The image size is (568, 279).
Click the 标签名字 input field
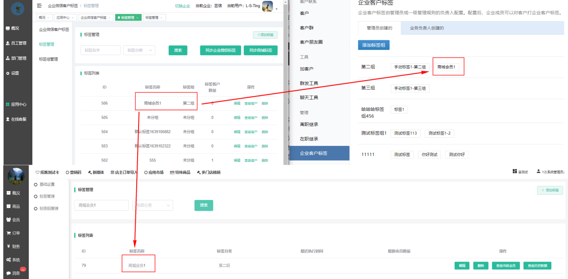(100, 50)
